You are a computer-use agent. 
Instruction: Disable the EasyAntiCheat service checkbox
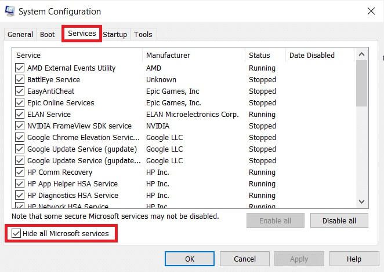[x=20, y=91]
